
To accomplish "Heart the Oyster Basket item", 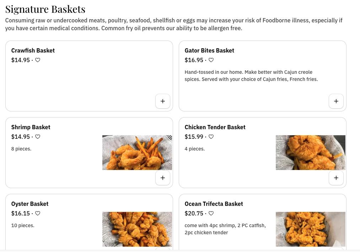I will click(x=38, y=213).
